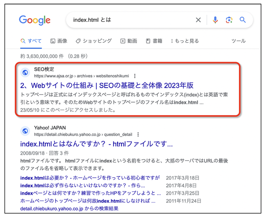The image size is (264, 217).
Task: Open the Webサイトの仕組み result title
Action: click(x=107, y=86)
